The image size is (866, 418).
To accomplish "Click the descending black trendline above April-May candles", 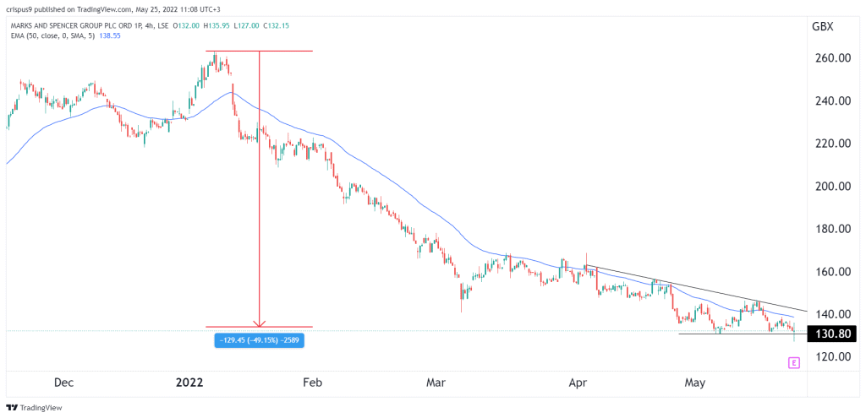I will click(x=696, y=289).
